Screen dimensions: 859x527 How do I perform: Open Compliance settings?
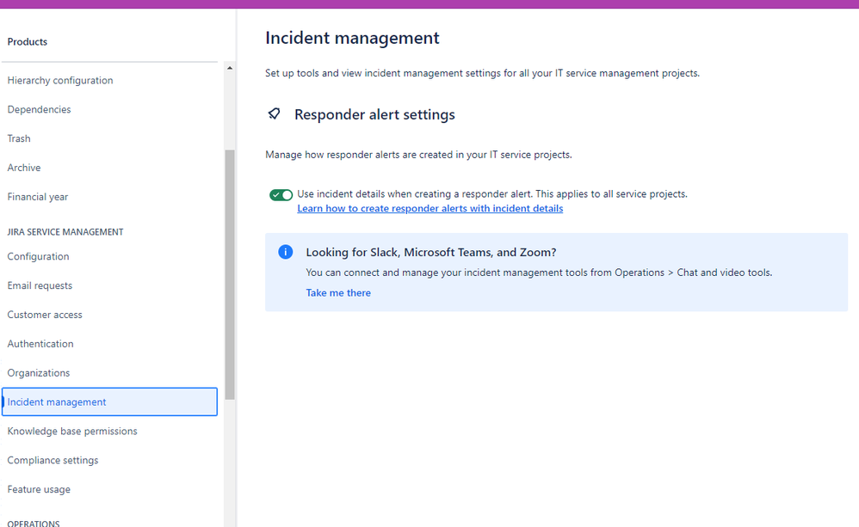(53, 460)
